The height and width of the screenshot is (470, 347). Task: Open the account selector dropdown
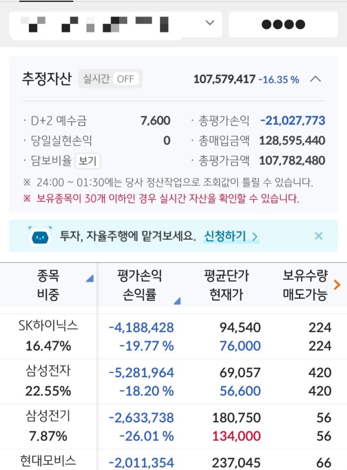click(115, 24)
